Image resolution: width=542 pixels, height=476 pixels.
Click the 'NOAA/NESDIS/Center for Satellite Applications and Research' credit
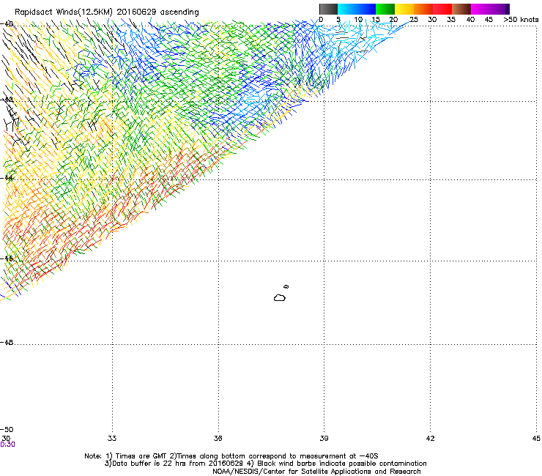316,472
